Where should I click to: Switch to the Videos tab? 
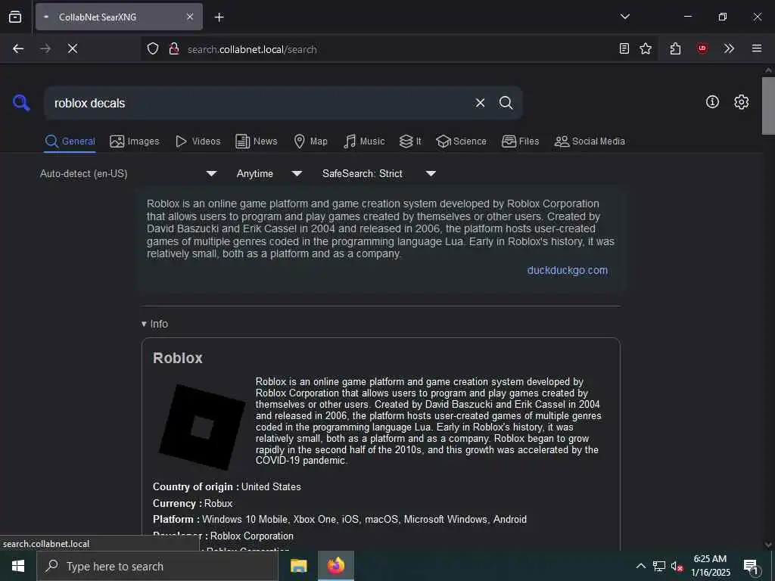(198, 141)
